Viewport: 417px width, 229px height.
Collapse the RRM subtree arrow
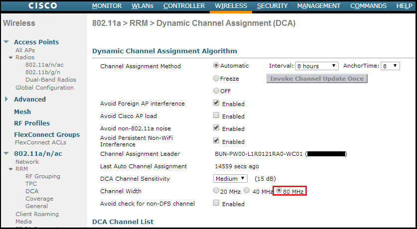11,169
